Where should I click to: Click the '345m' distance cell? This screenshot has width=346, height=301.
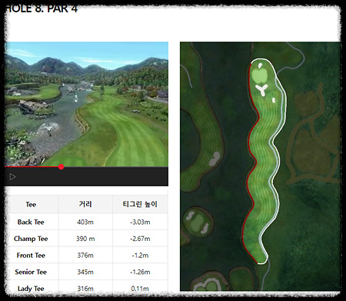point(85,272)
